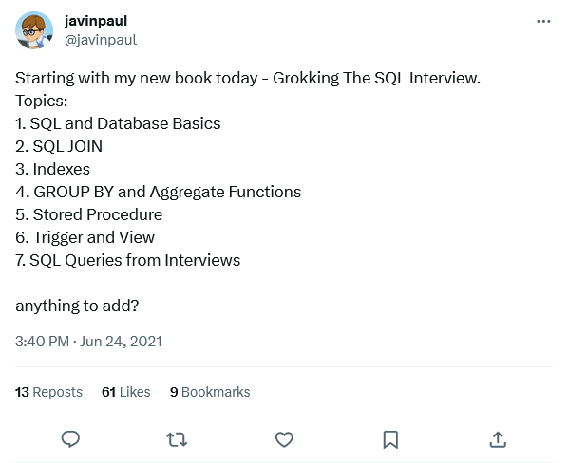This screenshot has width=568, height=463.
Task: Open the share options via the upload arrow icon
Action: point(498,439)
